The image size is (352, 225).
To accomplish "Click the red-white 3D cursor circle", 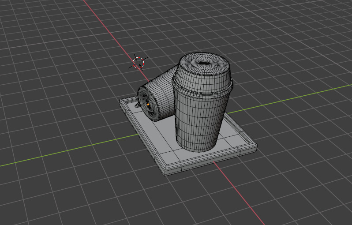I will 139,63.
